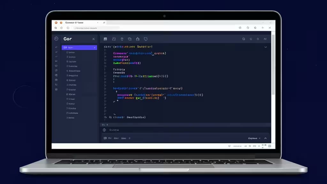Click the circular back icon beside Gor
Image resolution: width=327 pixels, height=184 pixels.
56,39
